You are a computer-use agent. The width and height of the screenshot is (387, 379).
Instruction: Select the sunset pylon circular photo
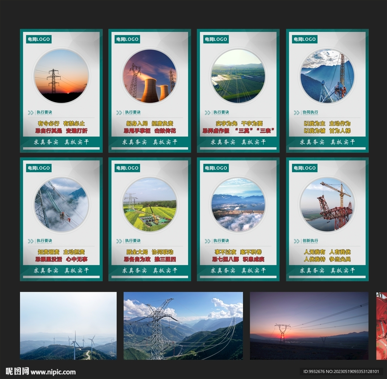(x=61, y=76)
